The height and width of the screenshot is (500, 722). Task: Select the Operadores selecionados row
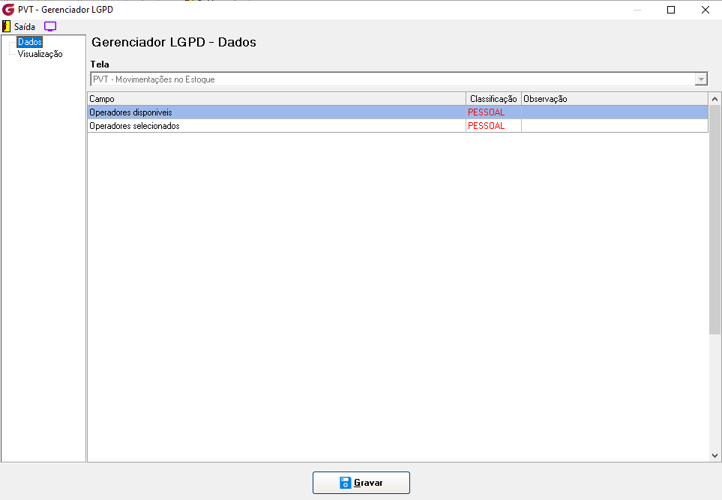point(398,126)
